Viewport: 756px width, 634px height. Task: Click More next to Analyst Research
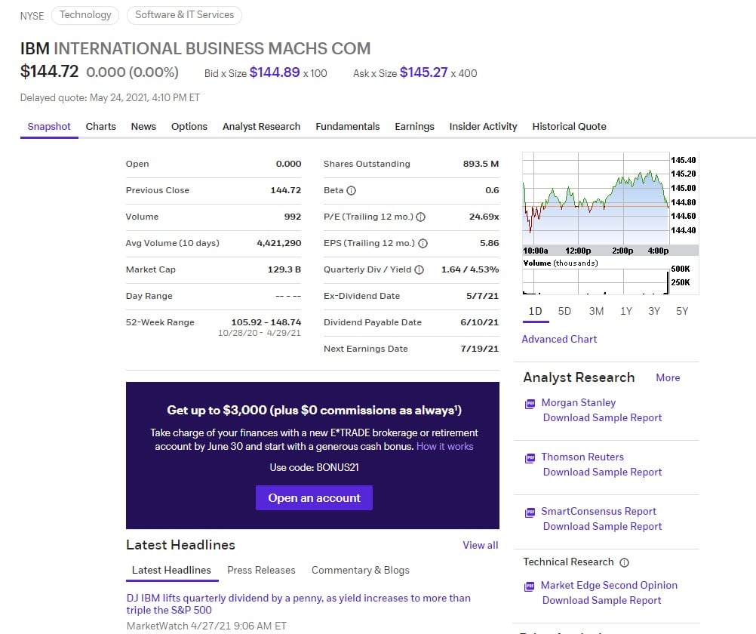(668, 378)
